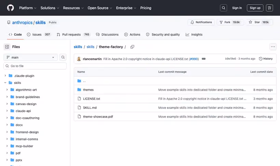Click the SKILL.md file icon
Viewport: 280px width, 166px height.
pos(79,107)
